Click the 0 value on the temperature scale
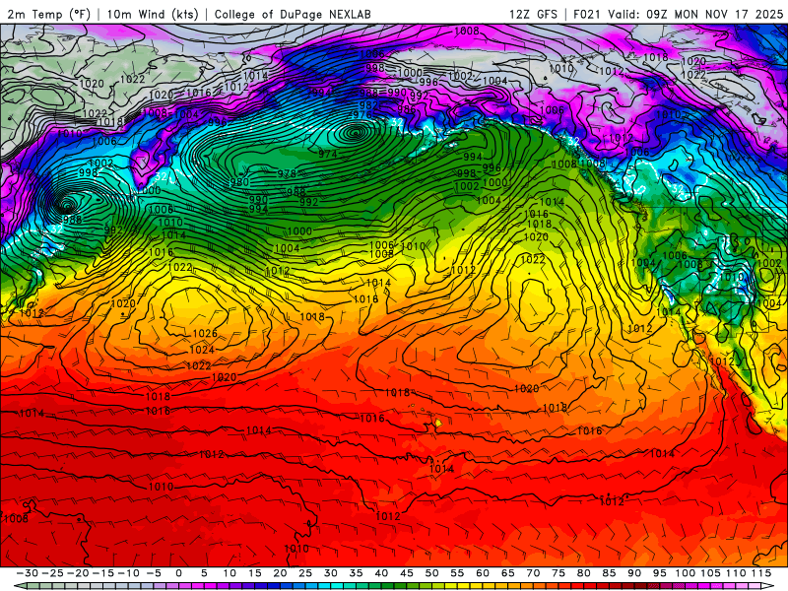Viewport: 788px width, 591px height. point(179,573)
